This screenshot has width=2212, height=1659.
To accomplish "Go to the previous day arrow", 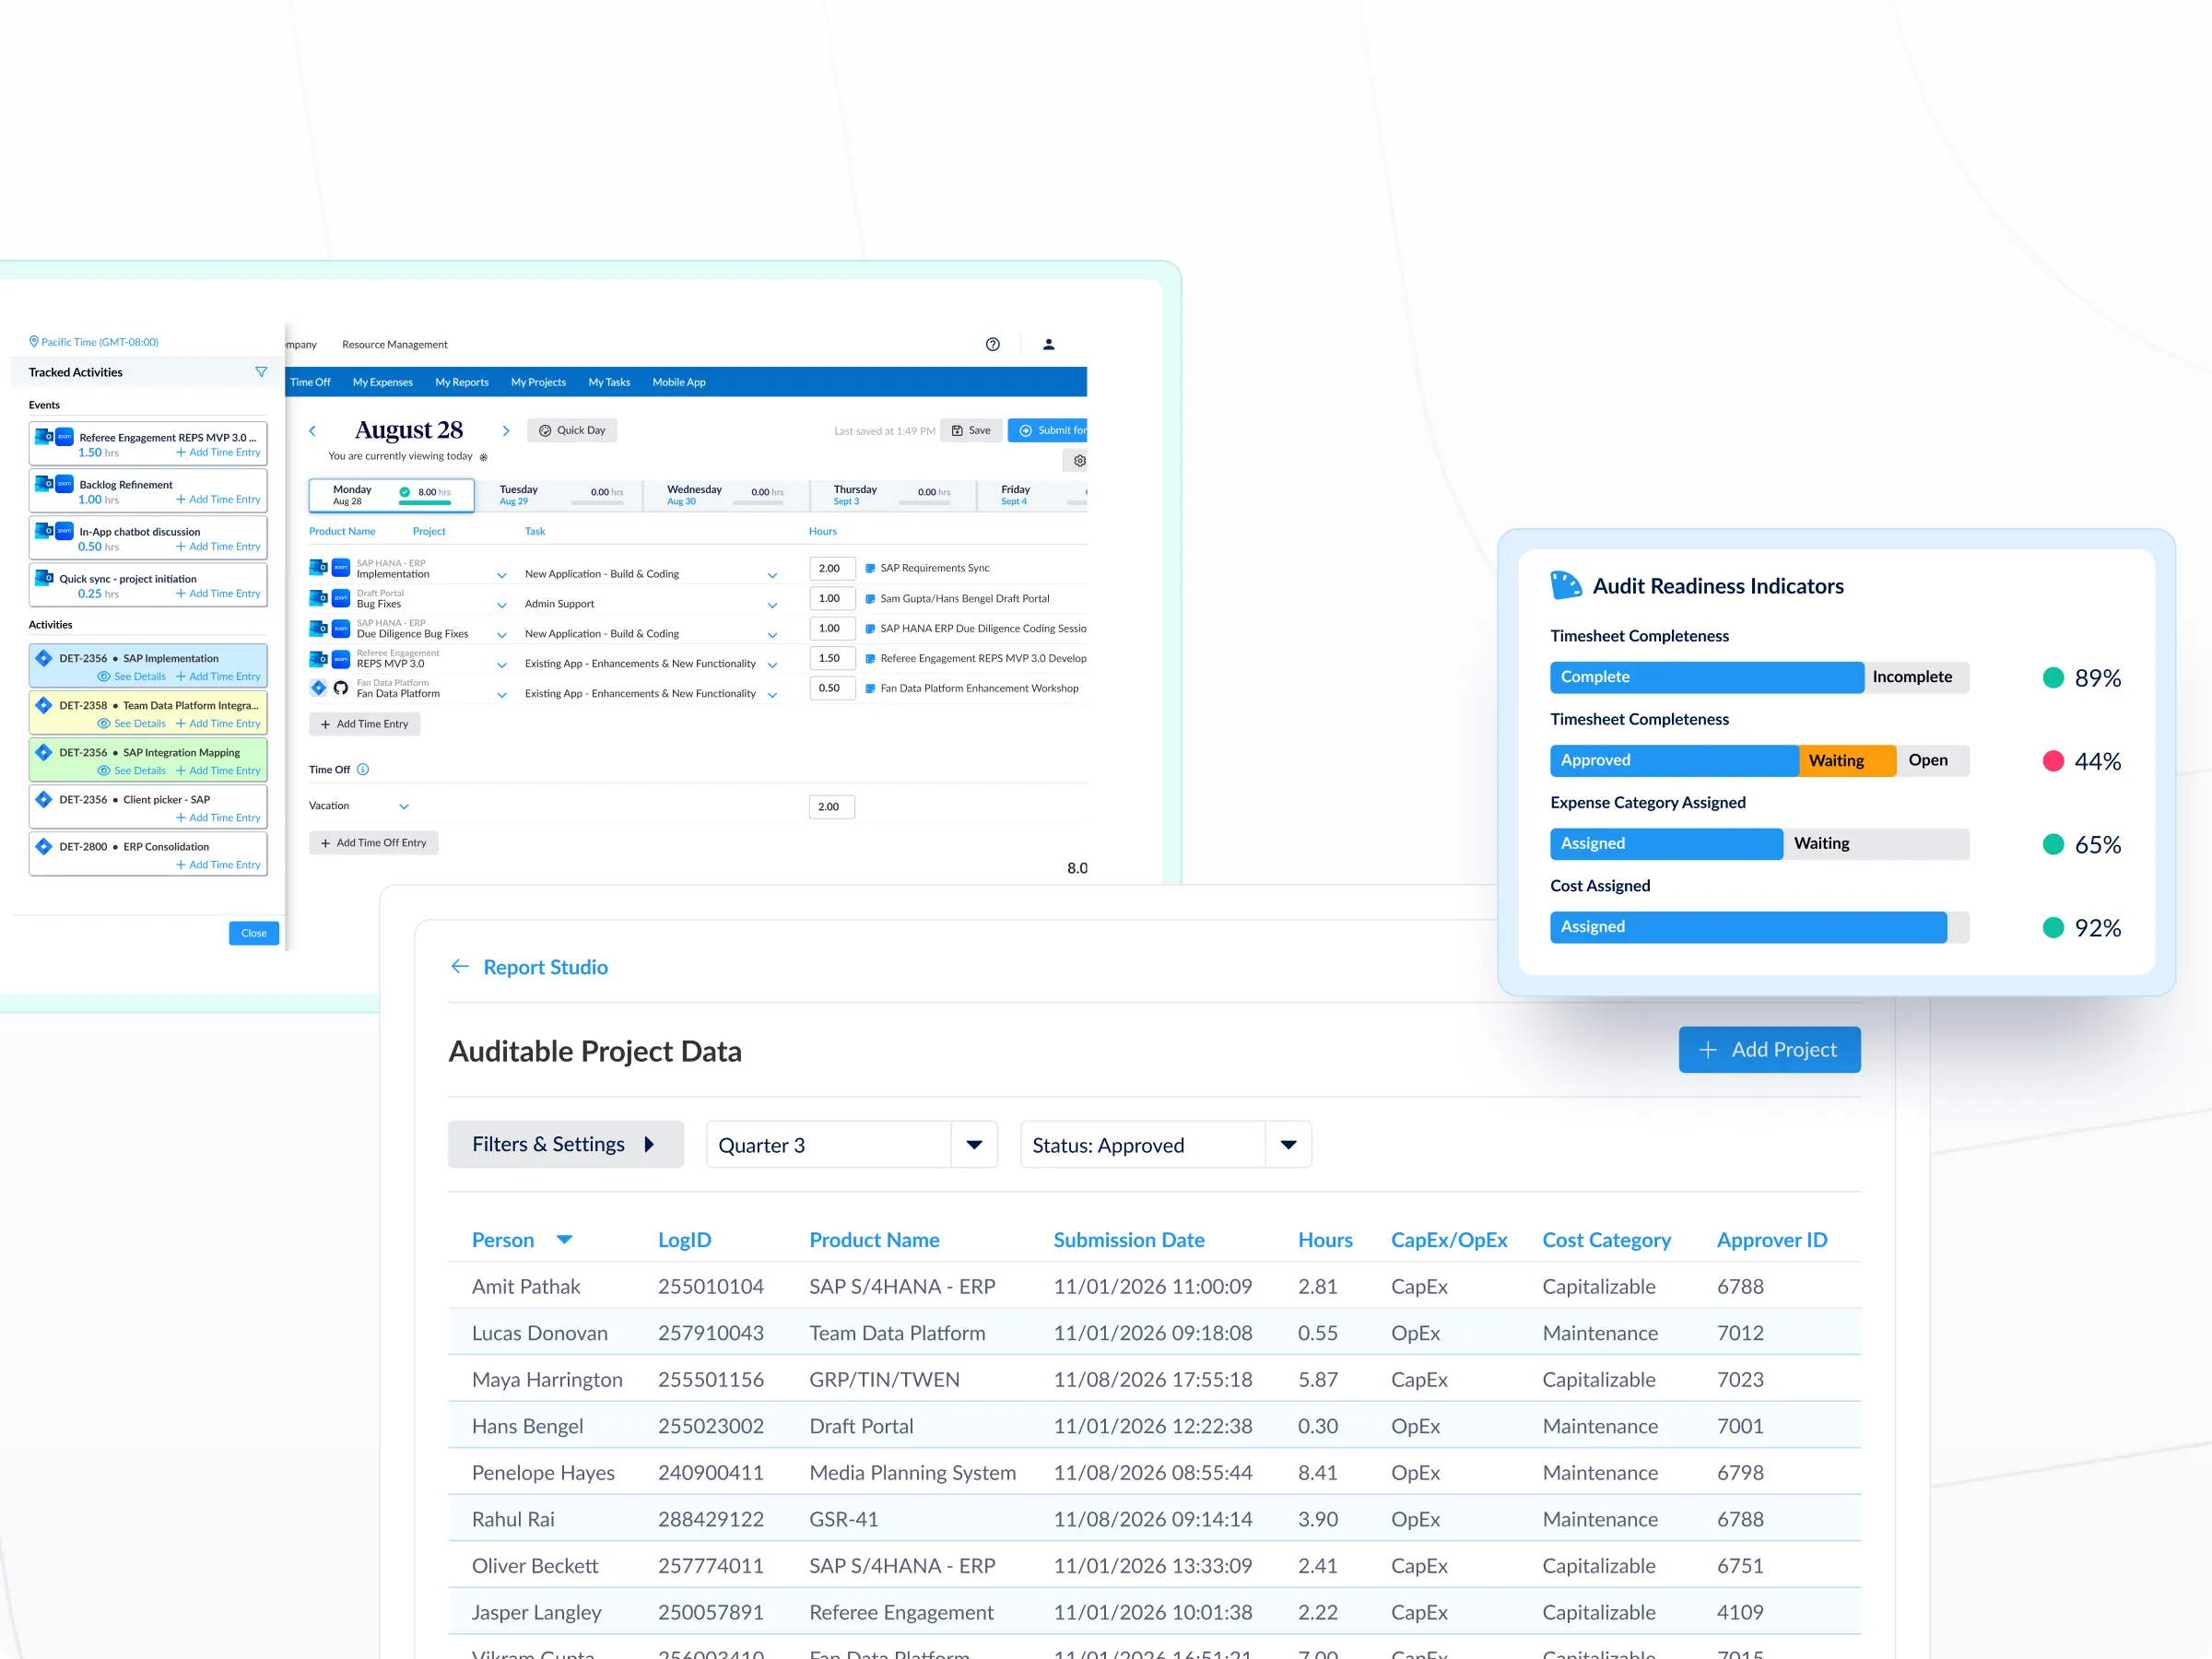I will pyautogui.click(x=312, y=431).
